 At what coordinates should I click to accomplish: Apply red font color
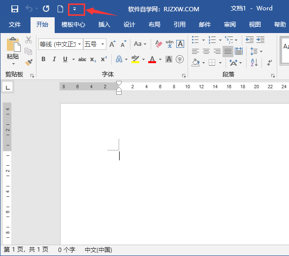152,59
